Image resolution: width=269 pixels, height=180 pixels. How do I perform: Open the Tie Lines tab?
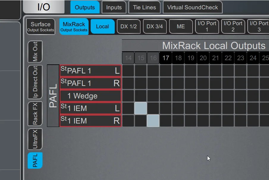144,7
